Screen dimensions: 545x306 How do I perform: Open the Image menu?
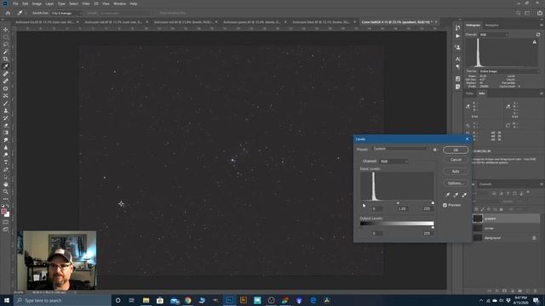(37, 3)
